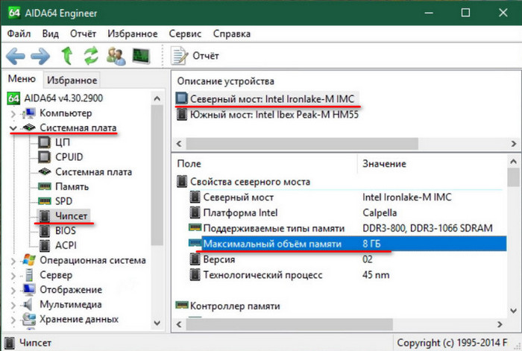
Task: Expand the Мультимедиа tree node
Action: coord(13,304)
